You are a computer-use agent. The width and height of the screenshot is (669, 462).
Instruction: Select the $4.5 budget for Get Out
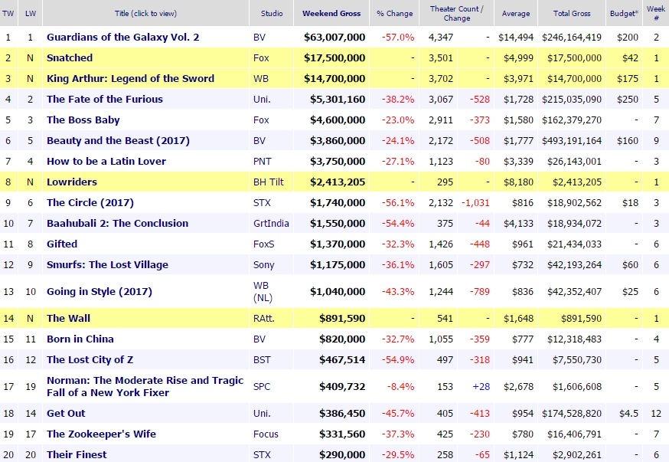click(x=629, y=413)
